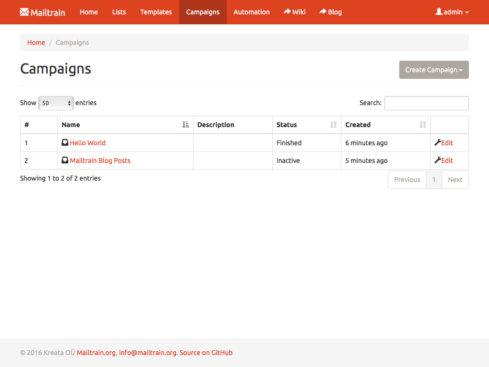Click the Mailtrain envelope logo icon

(x=24, y=12)
